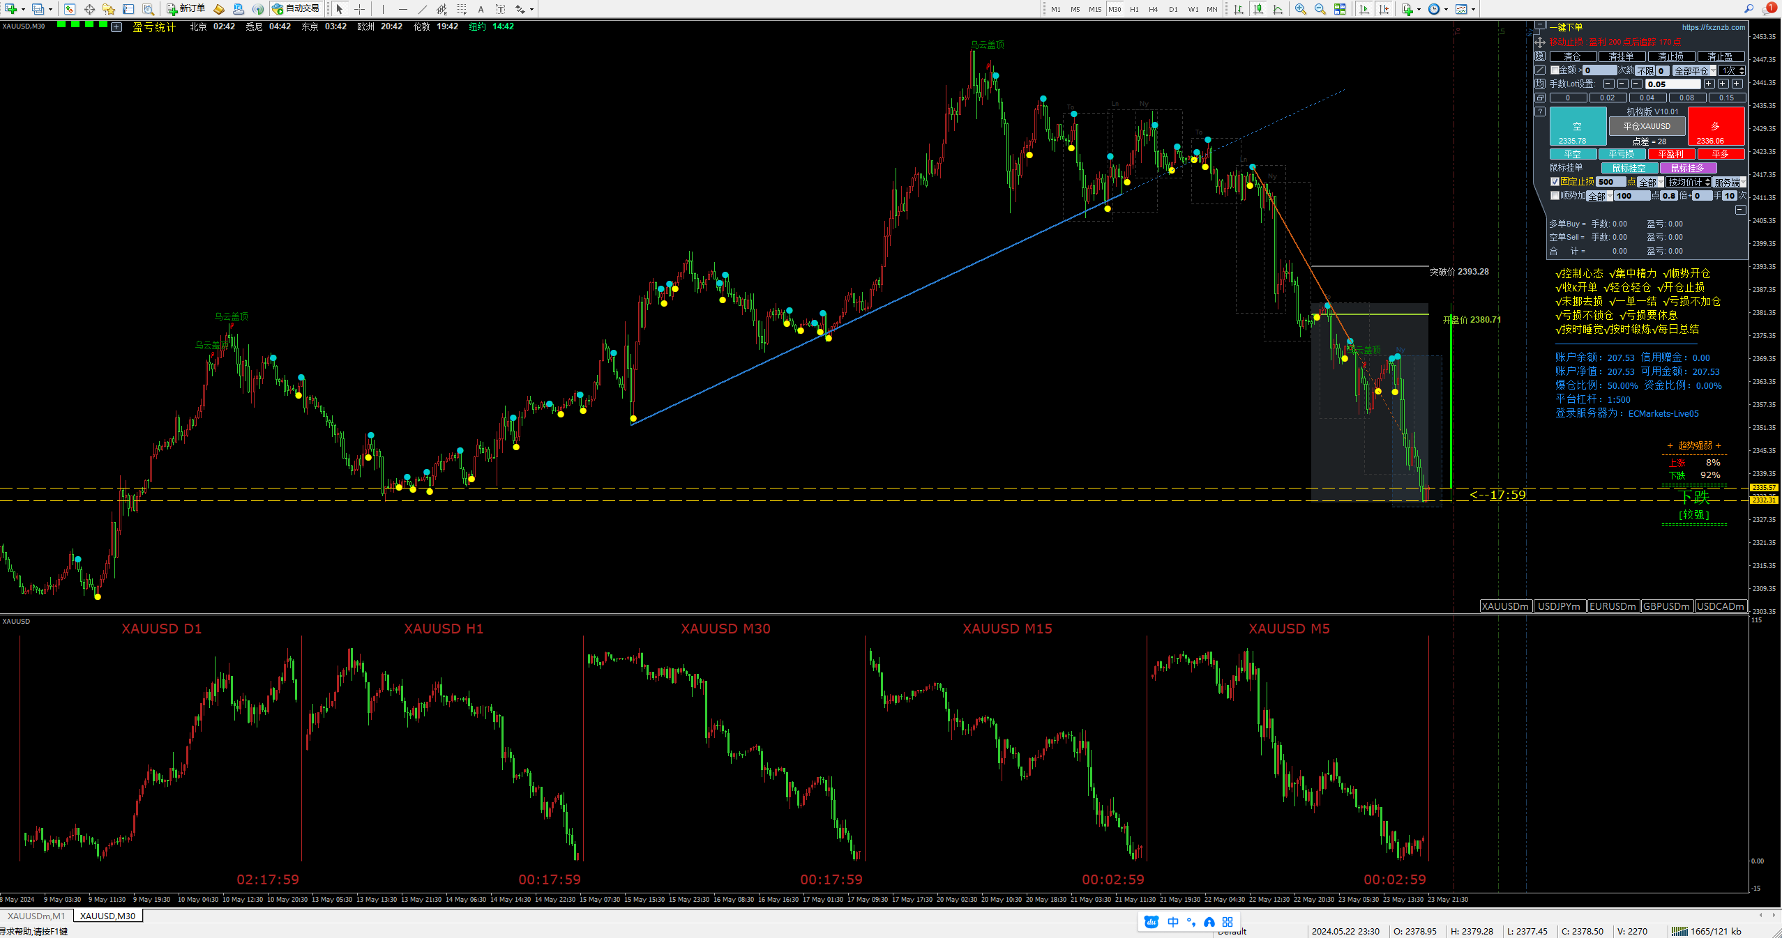
Task: Uncheck 固定止损 fixed stop-loss checkbox
Action: tap(1555, 182)
